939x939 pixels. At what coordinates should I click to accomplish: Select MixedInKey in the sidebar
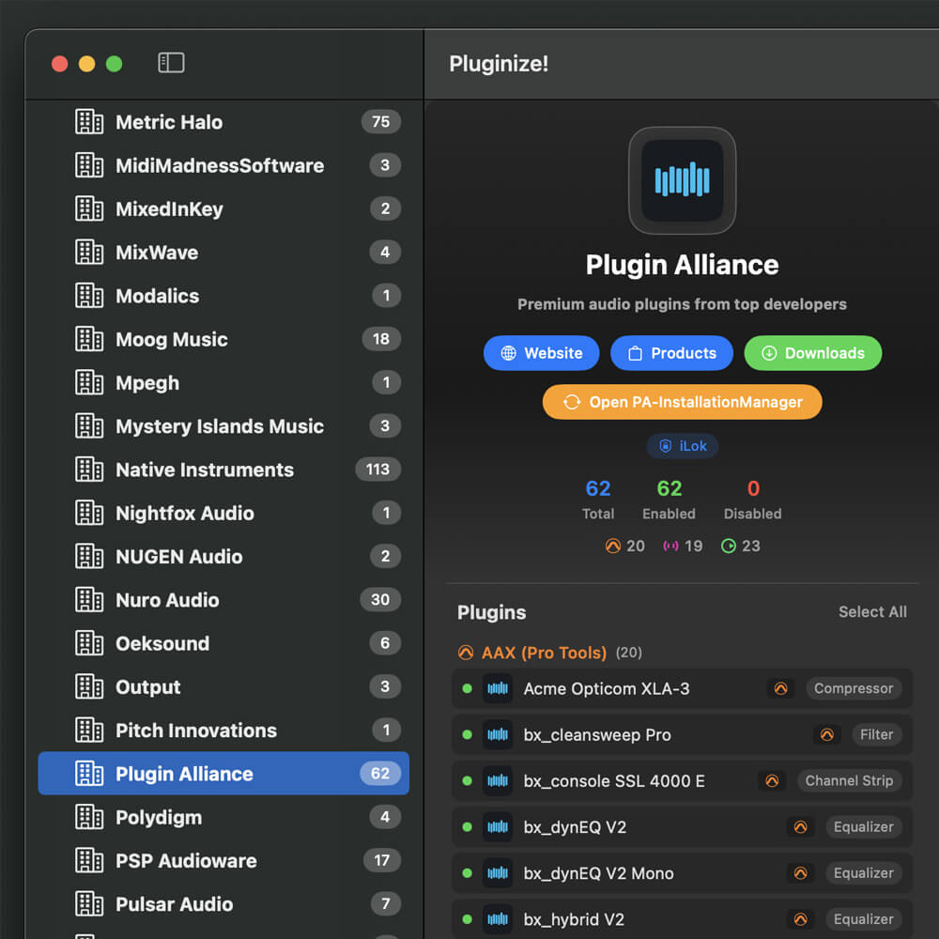coord(223,208)
